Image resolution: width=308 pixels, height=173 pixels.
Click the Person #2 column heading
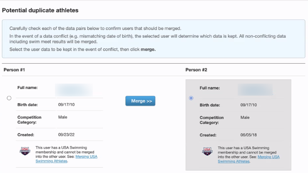click(196, 70)
